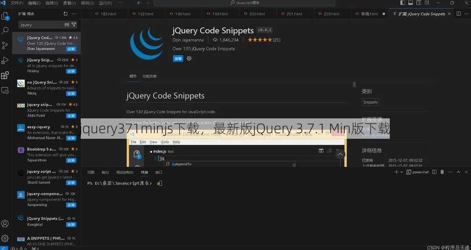Viewport: 471px width, 250px height.
Task: Toggle bottom panel layout icon
Action: 411,3
